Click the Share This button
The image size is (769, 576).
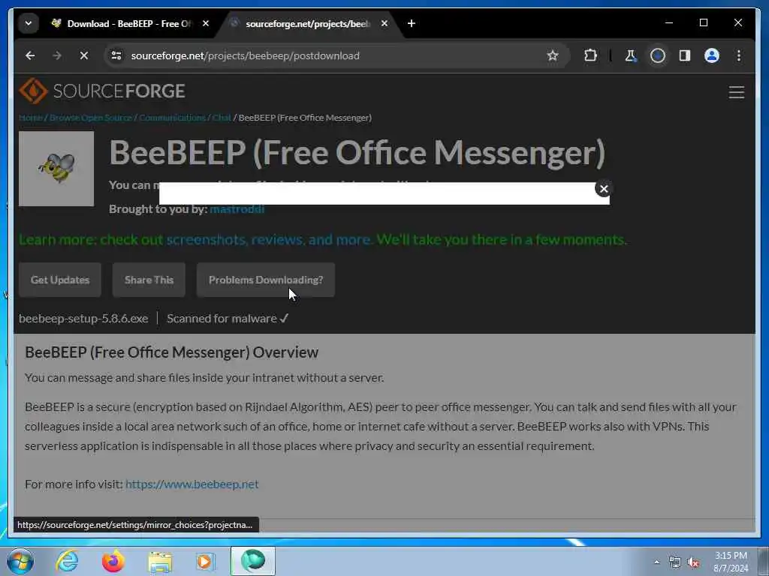coord(149,280)
